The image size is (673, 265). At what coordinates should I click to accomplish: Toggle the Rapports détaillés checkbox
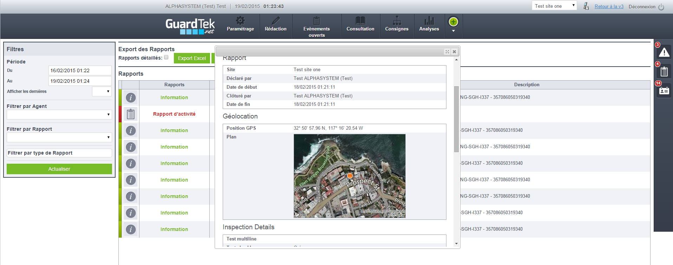(166, 57)
